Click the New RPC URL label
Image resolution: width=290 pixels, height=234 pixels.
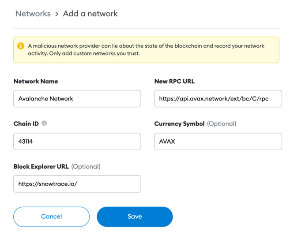click(x=174, y=82)
